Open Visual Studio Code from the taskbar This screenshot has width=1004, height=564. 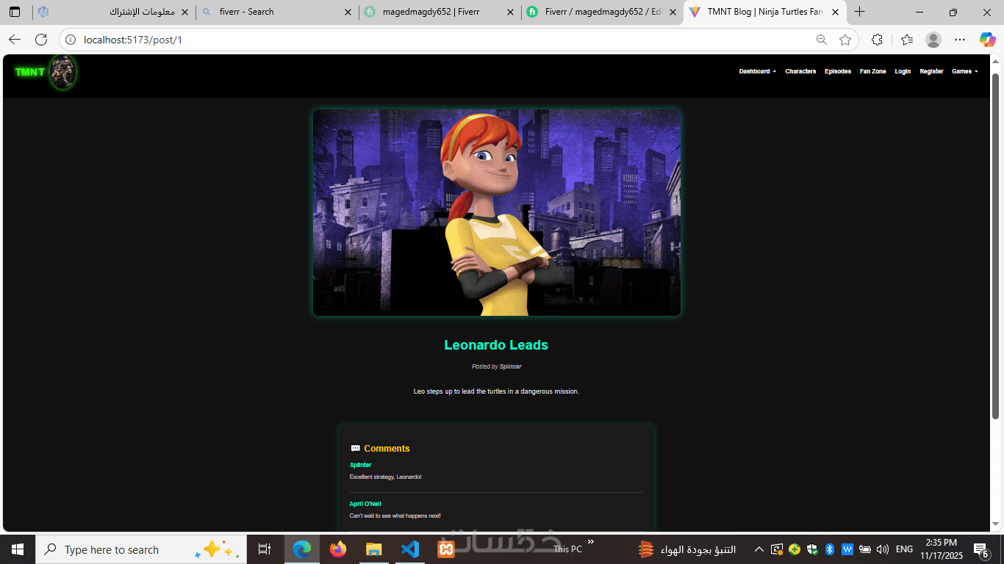coord(410,549)
